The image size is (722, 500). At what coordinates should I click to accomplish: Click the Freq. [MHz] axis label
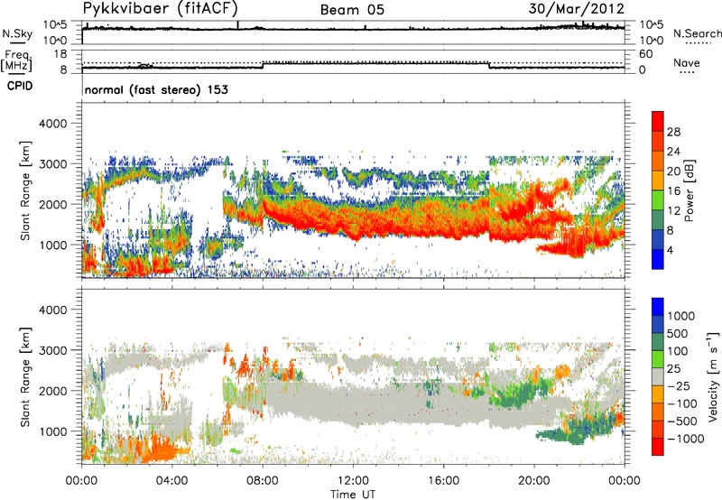pos(17,60)
